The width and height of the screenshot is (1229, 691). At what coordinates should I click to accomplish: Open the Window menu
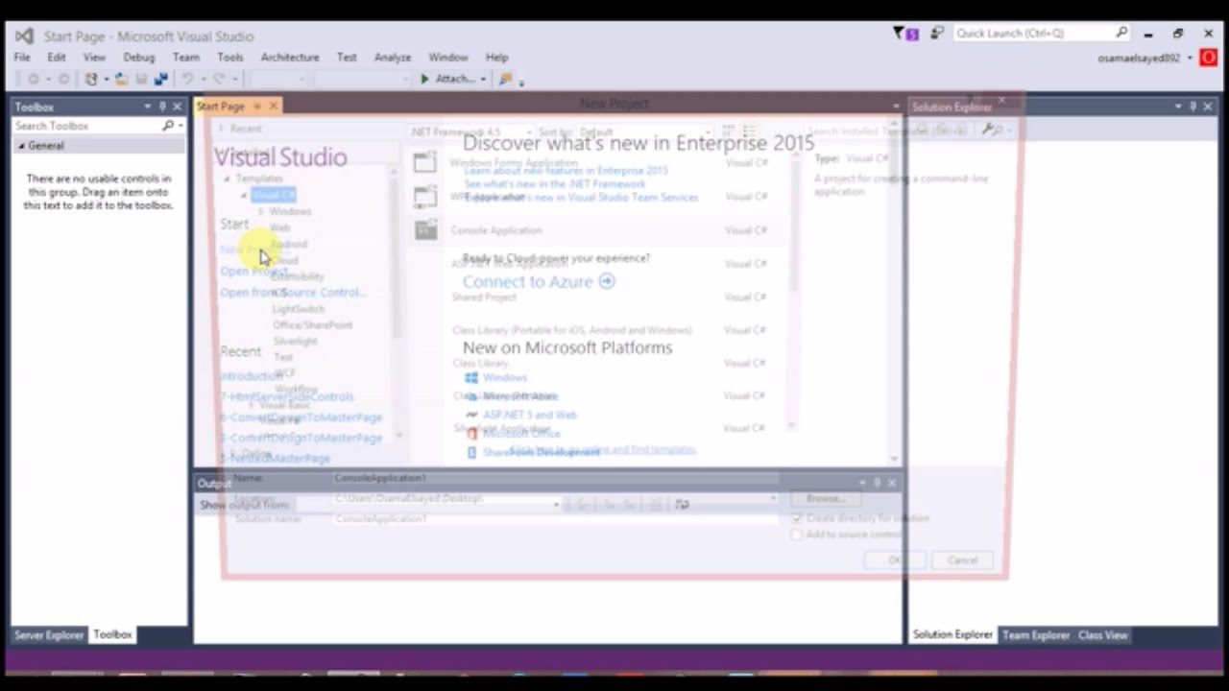[x=448, y=58]
